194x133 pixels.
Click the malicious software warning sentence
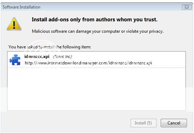[x=98, y=31]
